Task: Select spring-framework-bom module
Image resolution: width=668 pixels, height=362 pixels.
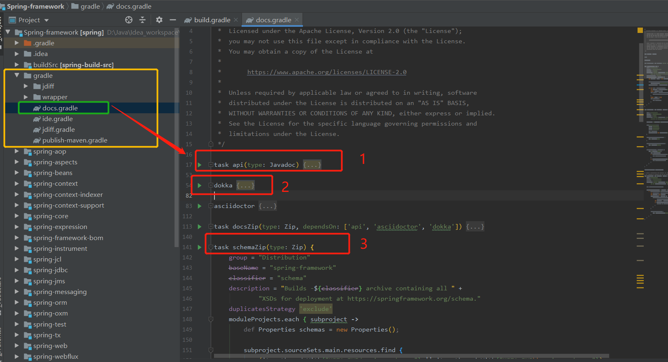Action: pos(68,238)
